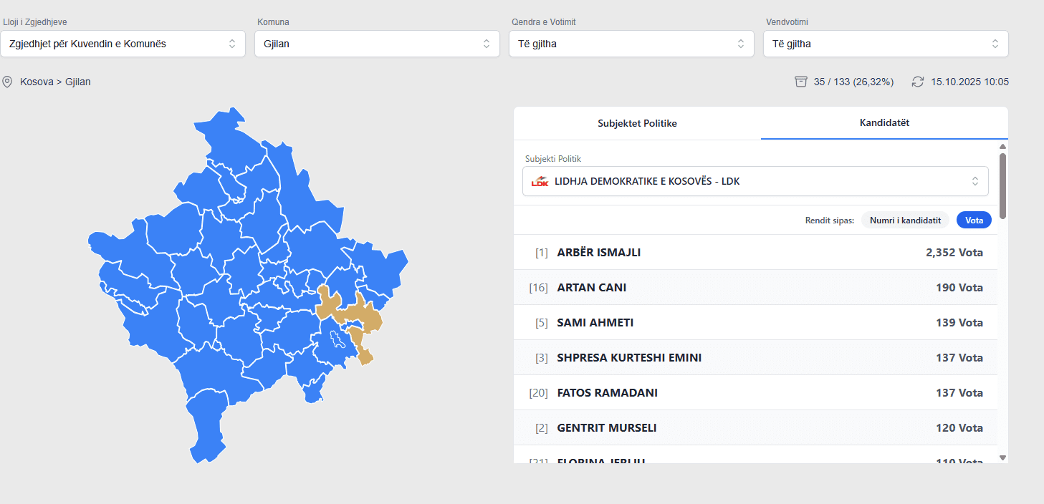Sort candidates by Vota
The height and width of the screenshot is (504, 1044).
tap(974, 220)
